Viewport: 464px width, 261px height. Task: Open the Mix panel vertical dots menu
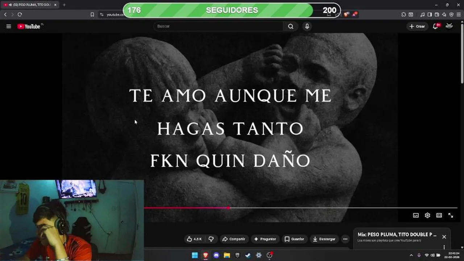(444, 247)
